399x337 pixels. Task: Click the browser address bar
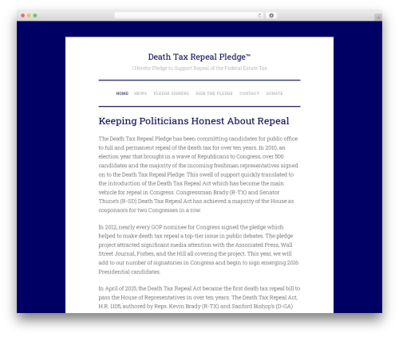188,15
